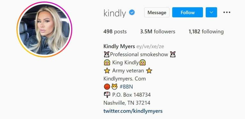Image resolution: width=245 pixels, height=119 pixels.
Task: Expand the suggested accounts dropdown arrow
Action: [x=211, y=12]
